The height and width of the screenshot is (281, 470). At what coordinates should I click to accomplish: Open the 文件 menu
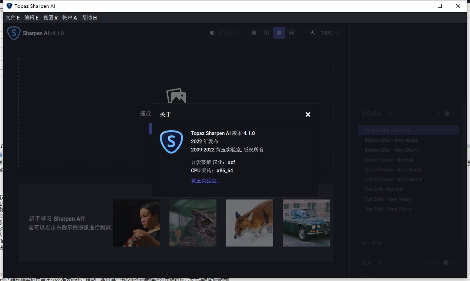[13, 18]
